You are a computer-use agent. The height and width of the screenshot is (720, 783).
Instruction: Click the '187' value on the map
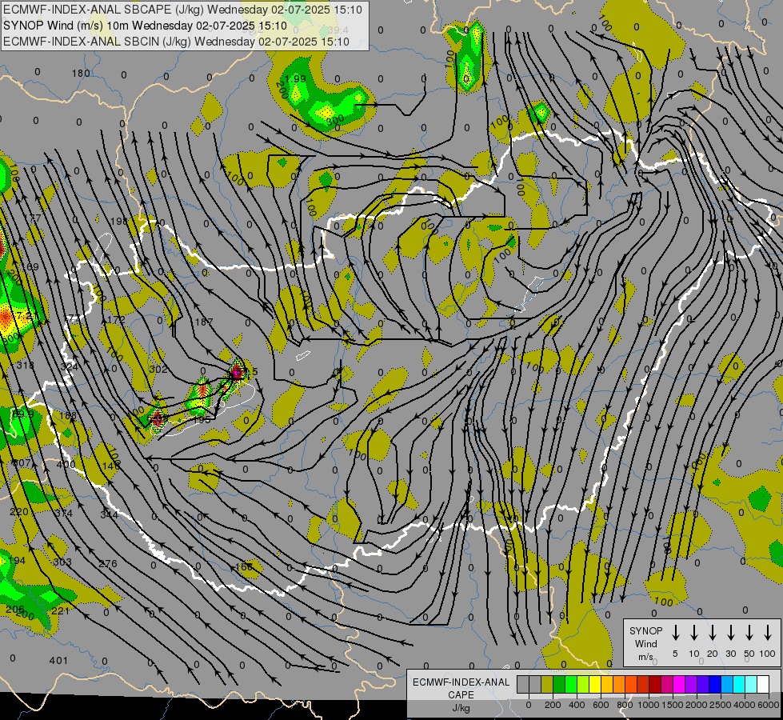click(x=204, y=322)
